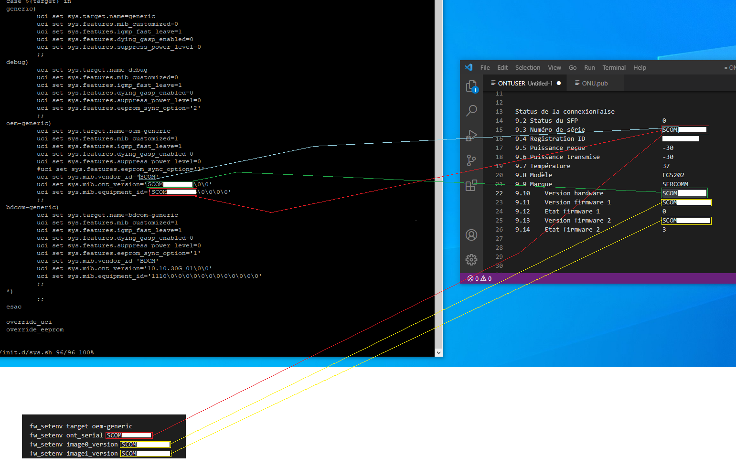
Task: Open Accounts icon in VS Code activity bar
Action: point(471,235)
